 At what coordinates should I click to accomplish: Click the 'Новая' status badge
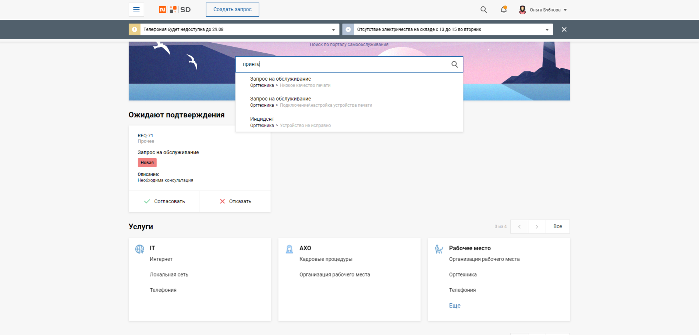(147, 162)
